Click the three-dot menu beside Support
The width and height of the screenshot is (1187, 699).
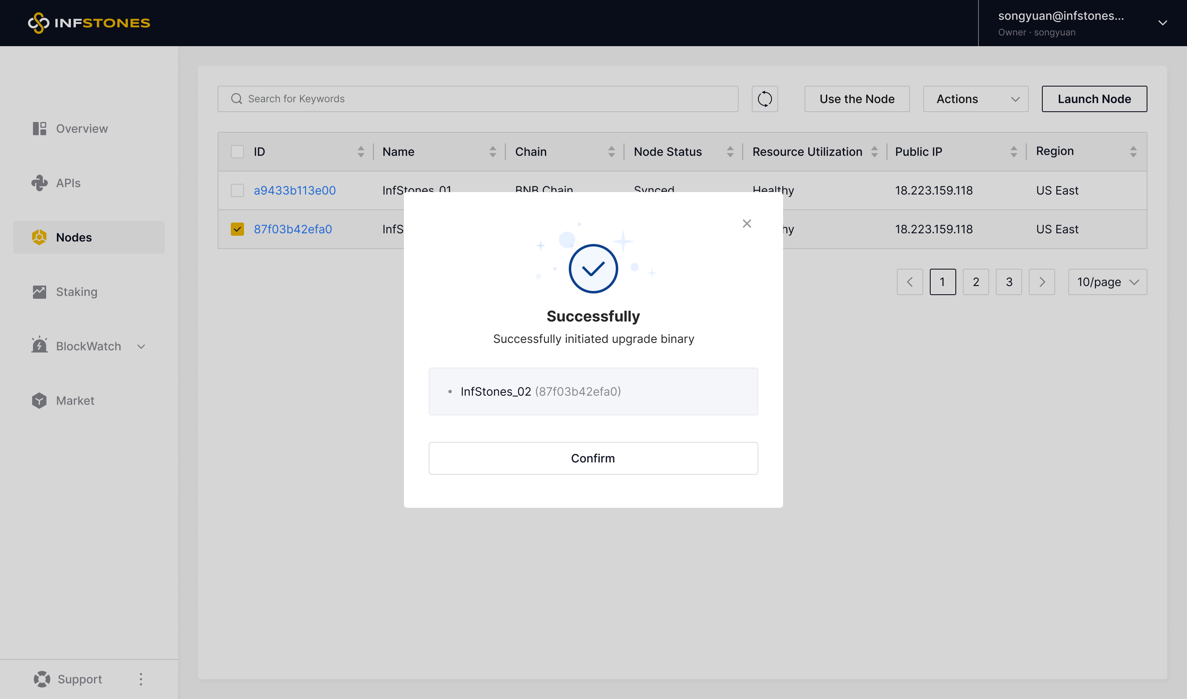pyautogui.click(x=141, y=679)
